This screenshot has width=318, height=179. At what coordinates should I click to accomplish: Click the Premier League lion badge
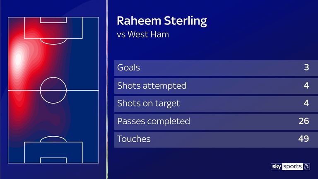click(306, 167)
